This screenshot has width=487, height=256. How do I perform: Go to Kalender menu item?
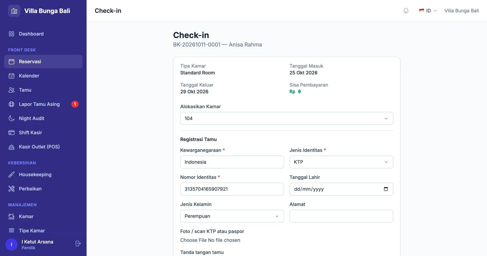coord(43,76)
